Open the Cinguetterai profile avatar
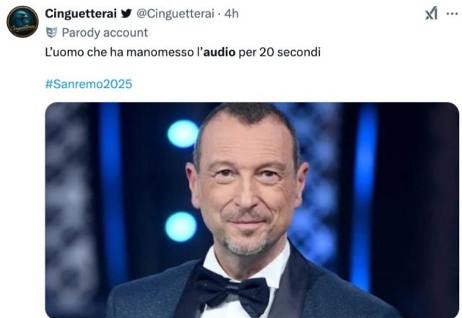 pyautogui.click(x=22, y=22)
